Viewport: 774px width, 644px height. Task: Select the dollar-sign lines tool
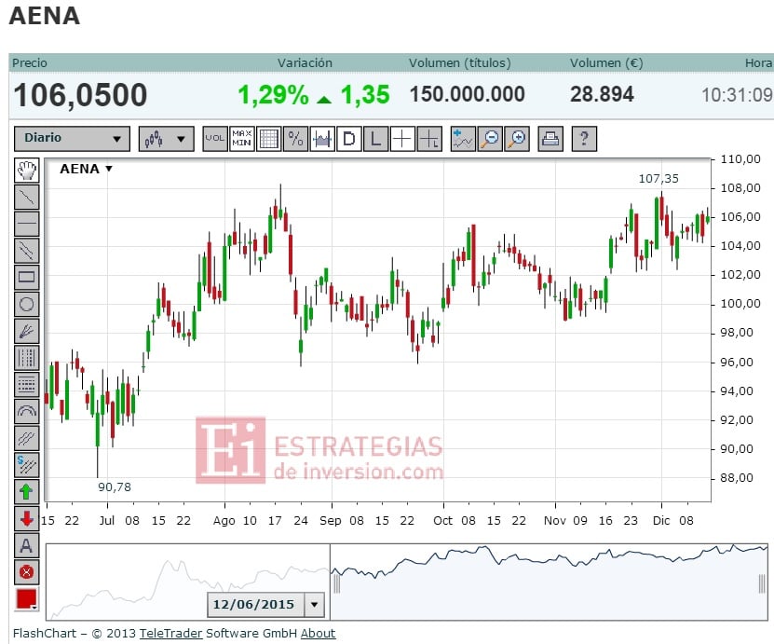27,464
